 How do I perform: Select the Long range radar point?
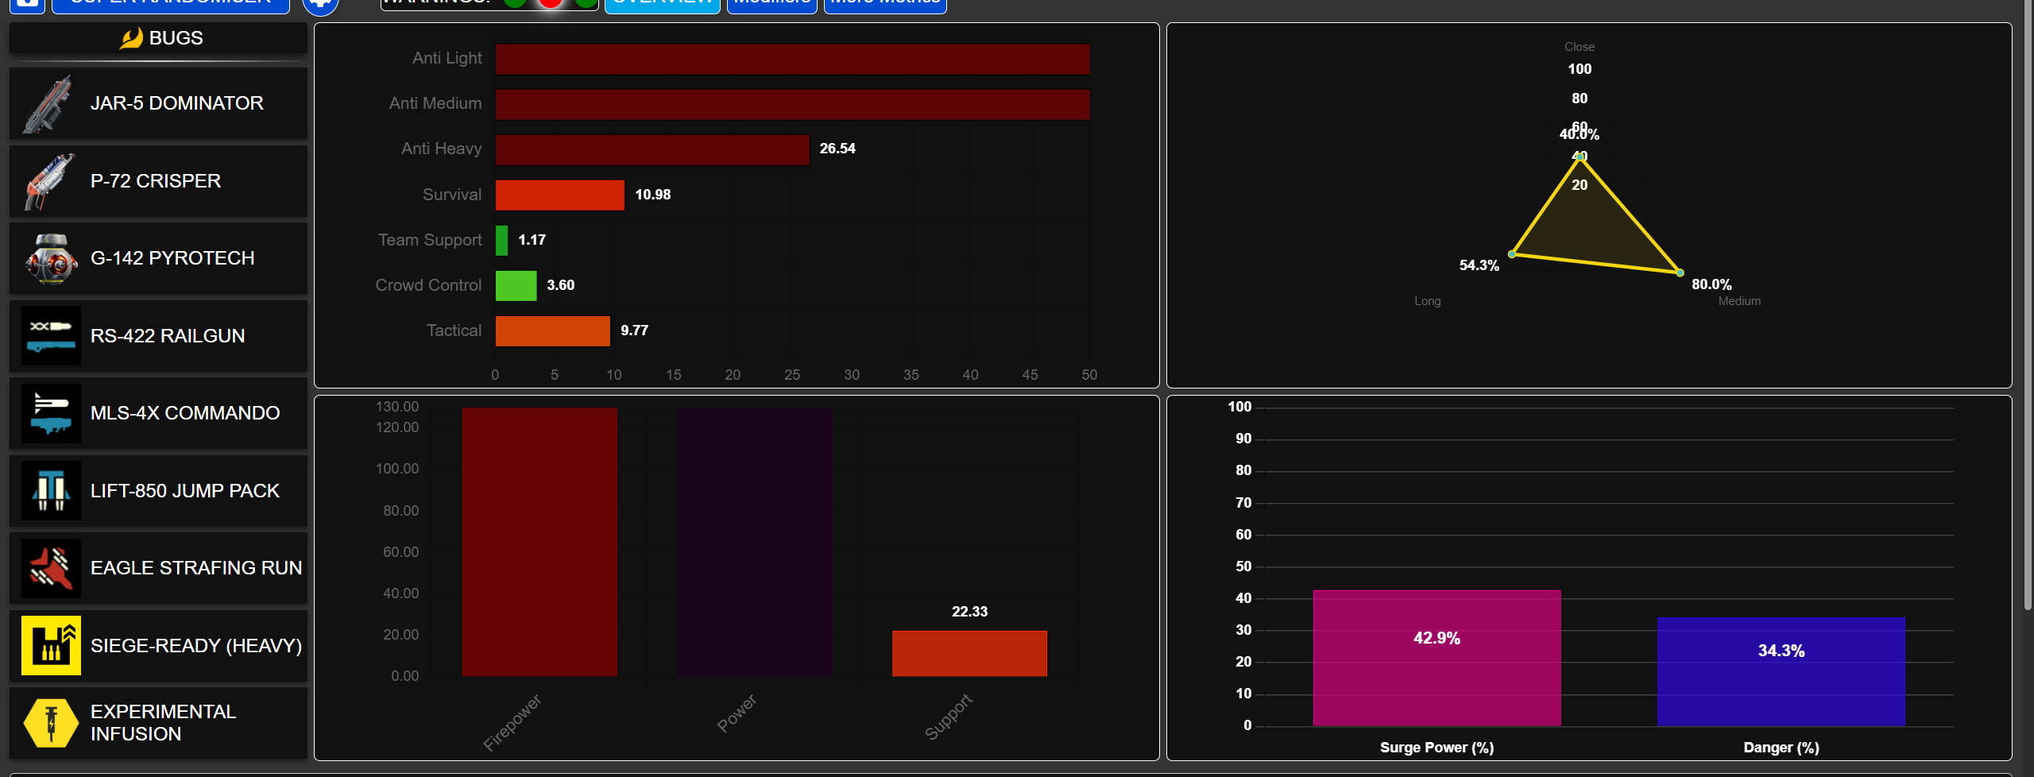point(1512,254)
